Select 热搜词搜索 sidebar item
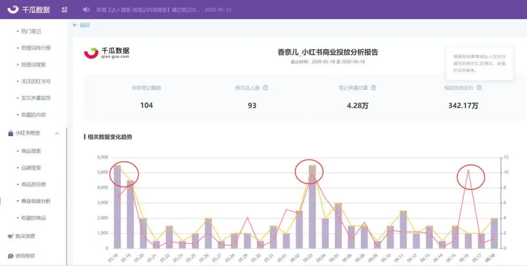 (34, 64)
